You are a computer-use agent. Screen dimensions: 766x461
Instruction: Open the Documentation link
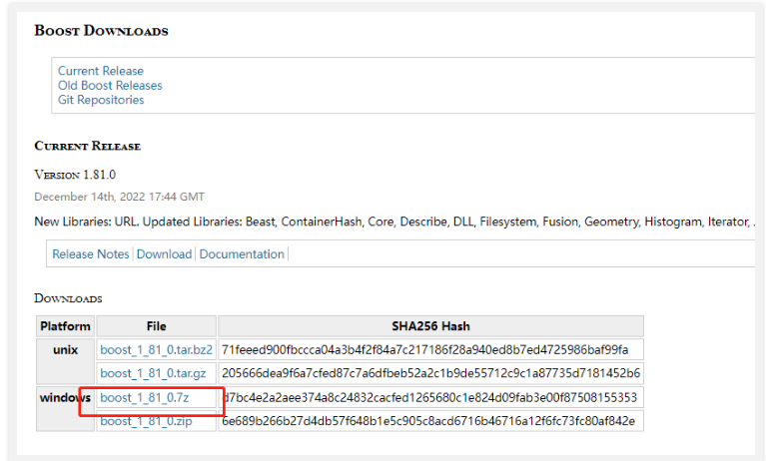click(x=242, y=253)
